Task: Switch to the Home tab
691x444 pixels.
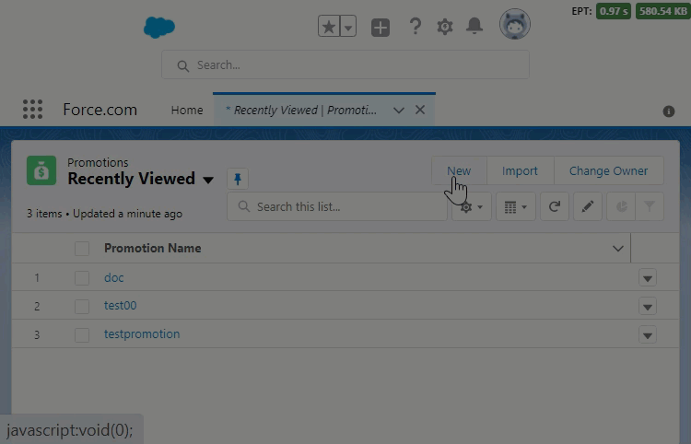Action: 187,110
